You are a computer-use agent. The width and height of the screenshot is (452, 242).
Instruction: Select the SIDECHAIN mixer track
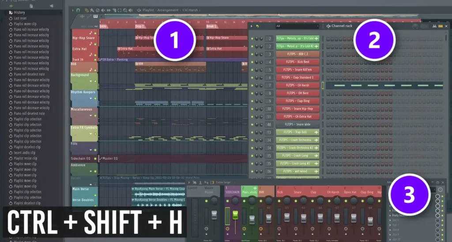232,191
